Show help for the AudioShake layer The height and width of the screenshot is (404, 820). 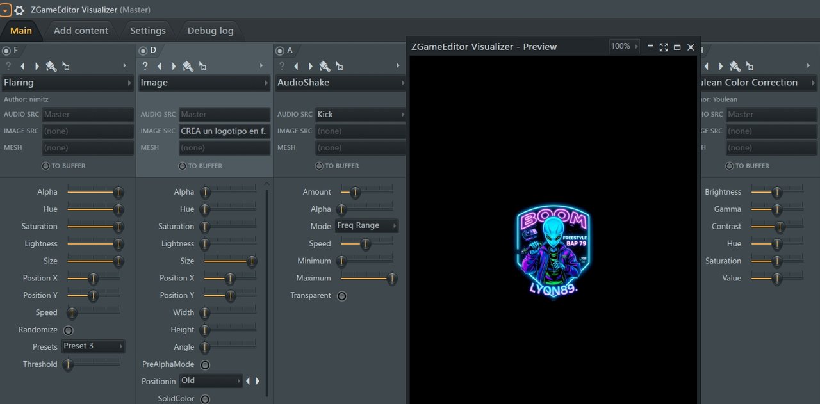(282, 66)
